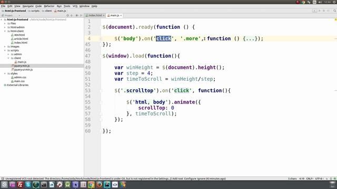Open FileZilla from the taskbar
Image resolution: width=337 pixels, height=189 pixels.
(20, 184)
